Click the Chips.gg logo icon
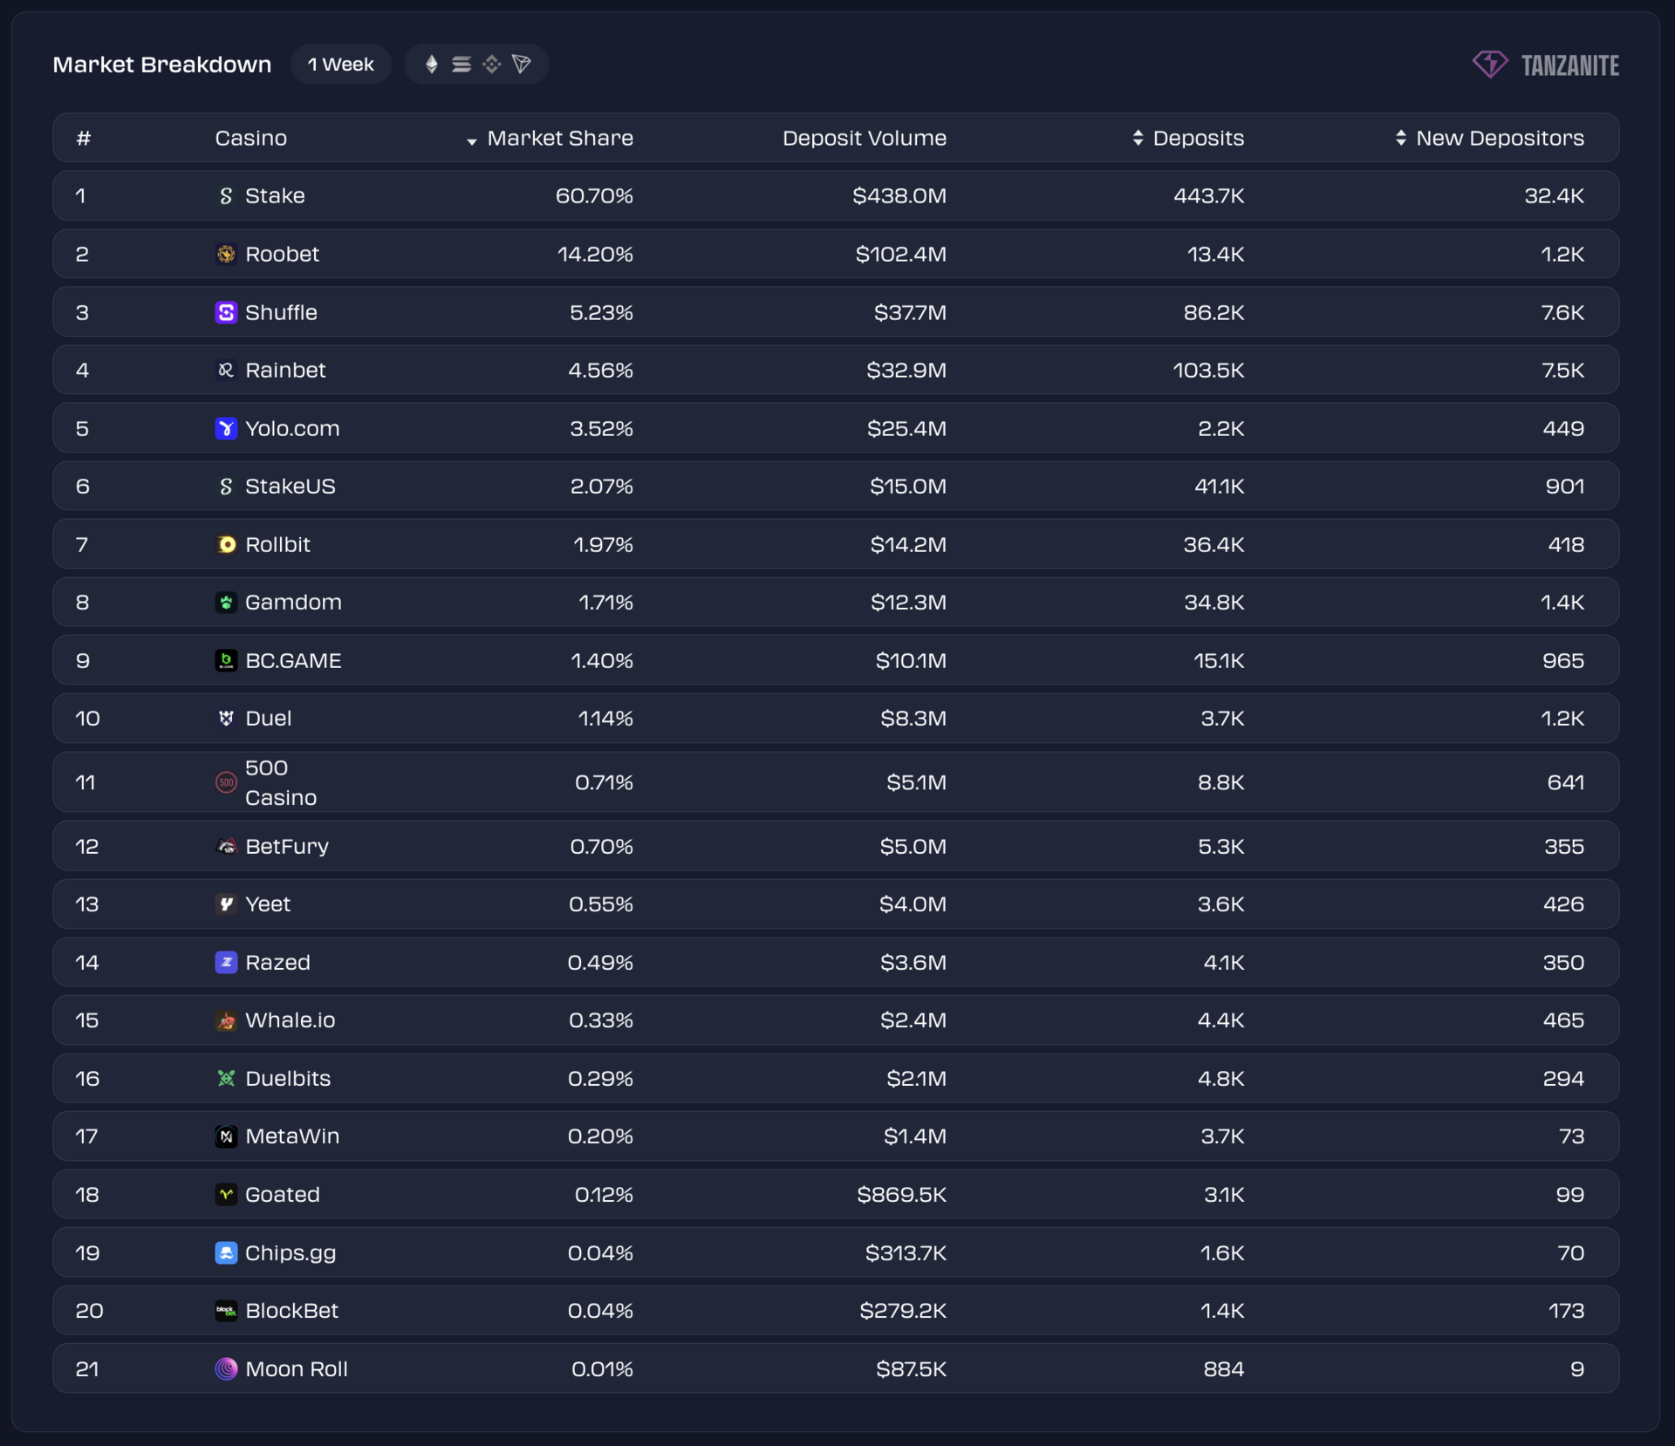1675x1446 pixels. click(x=226, y=1252)
